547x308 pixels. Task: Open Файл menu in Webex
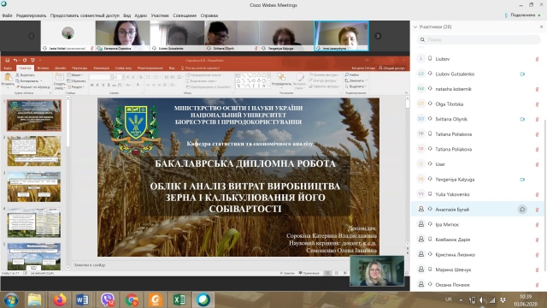coord(7,15)
